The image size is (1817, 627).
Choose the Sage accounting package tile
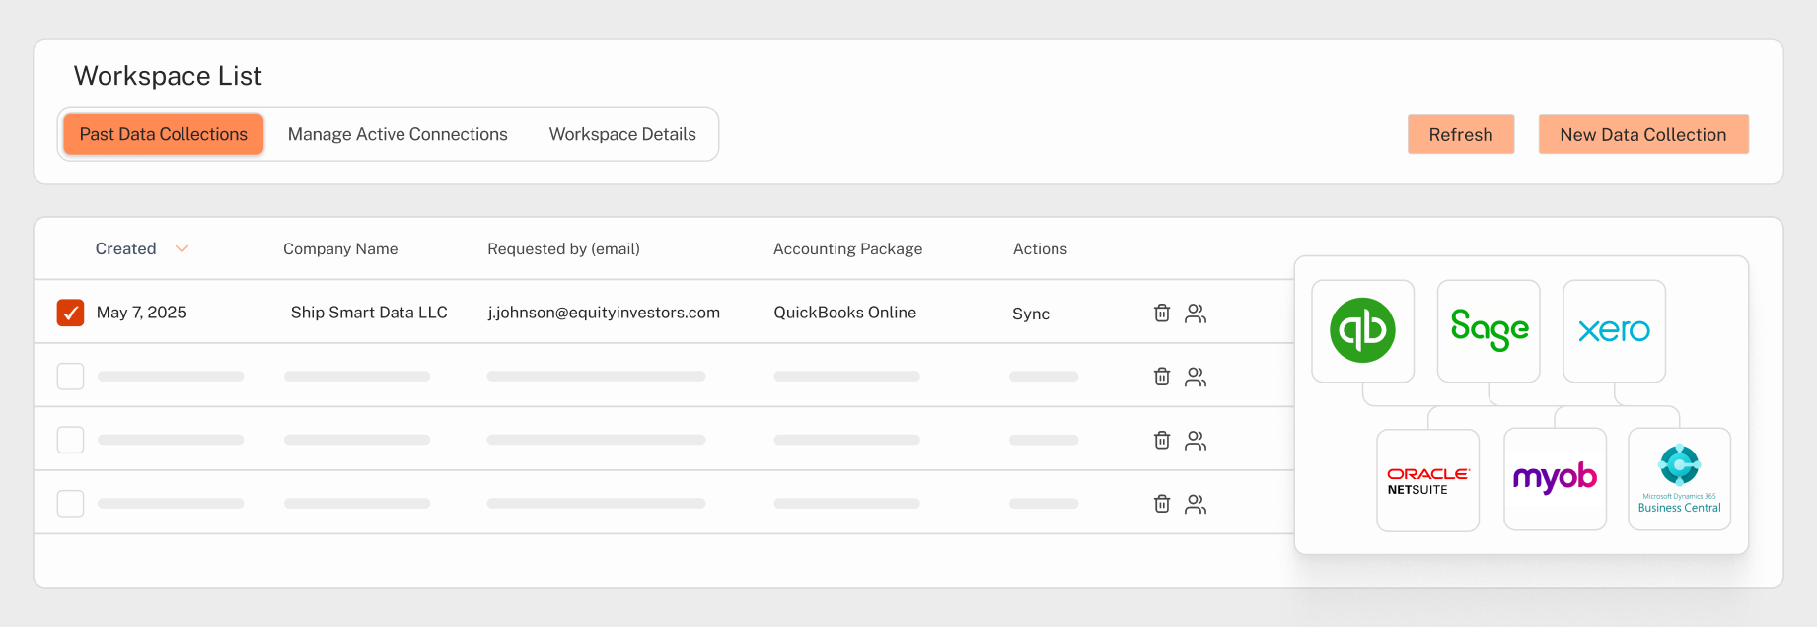(1489, 331)
